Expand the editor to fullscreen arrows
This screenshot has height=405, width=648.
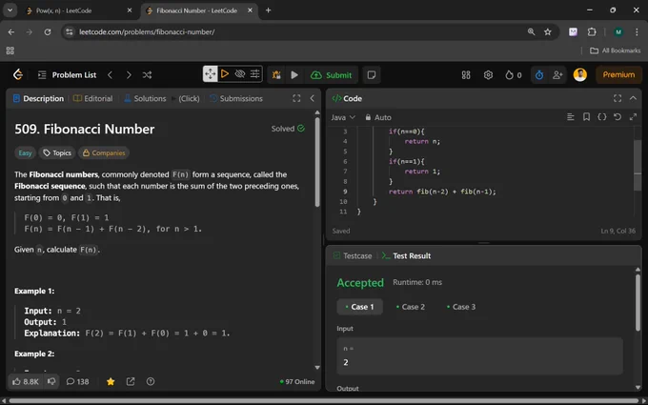(x=633, y=117)
